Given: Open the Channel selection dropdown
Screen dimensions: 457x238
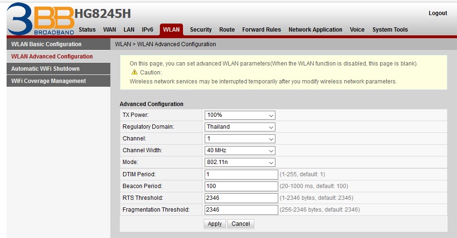Looking at the screenshot, I should tap(240, 139).
